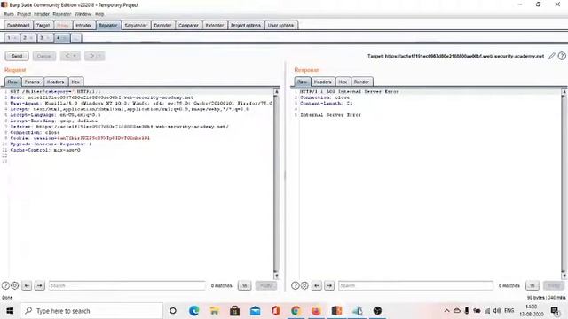Open Repeater help question mark icon

click(x=562, y=56)
